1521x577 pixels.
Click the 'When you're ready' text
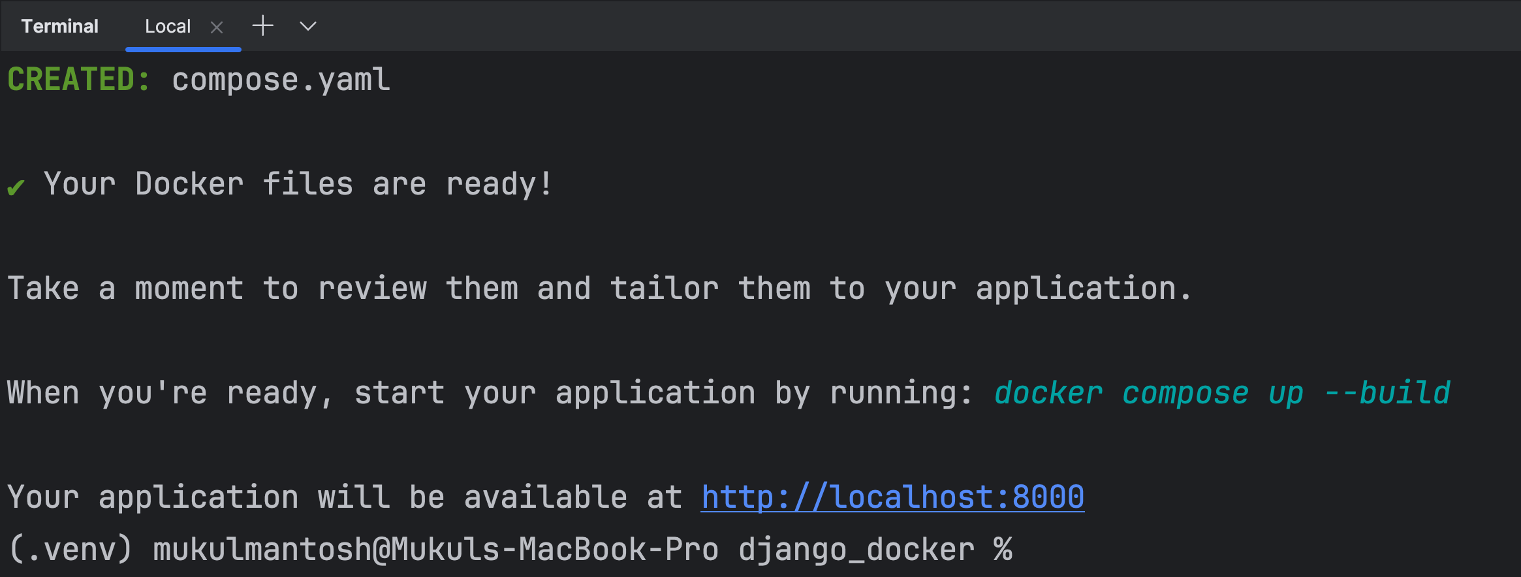(x=170, y=393)
